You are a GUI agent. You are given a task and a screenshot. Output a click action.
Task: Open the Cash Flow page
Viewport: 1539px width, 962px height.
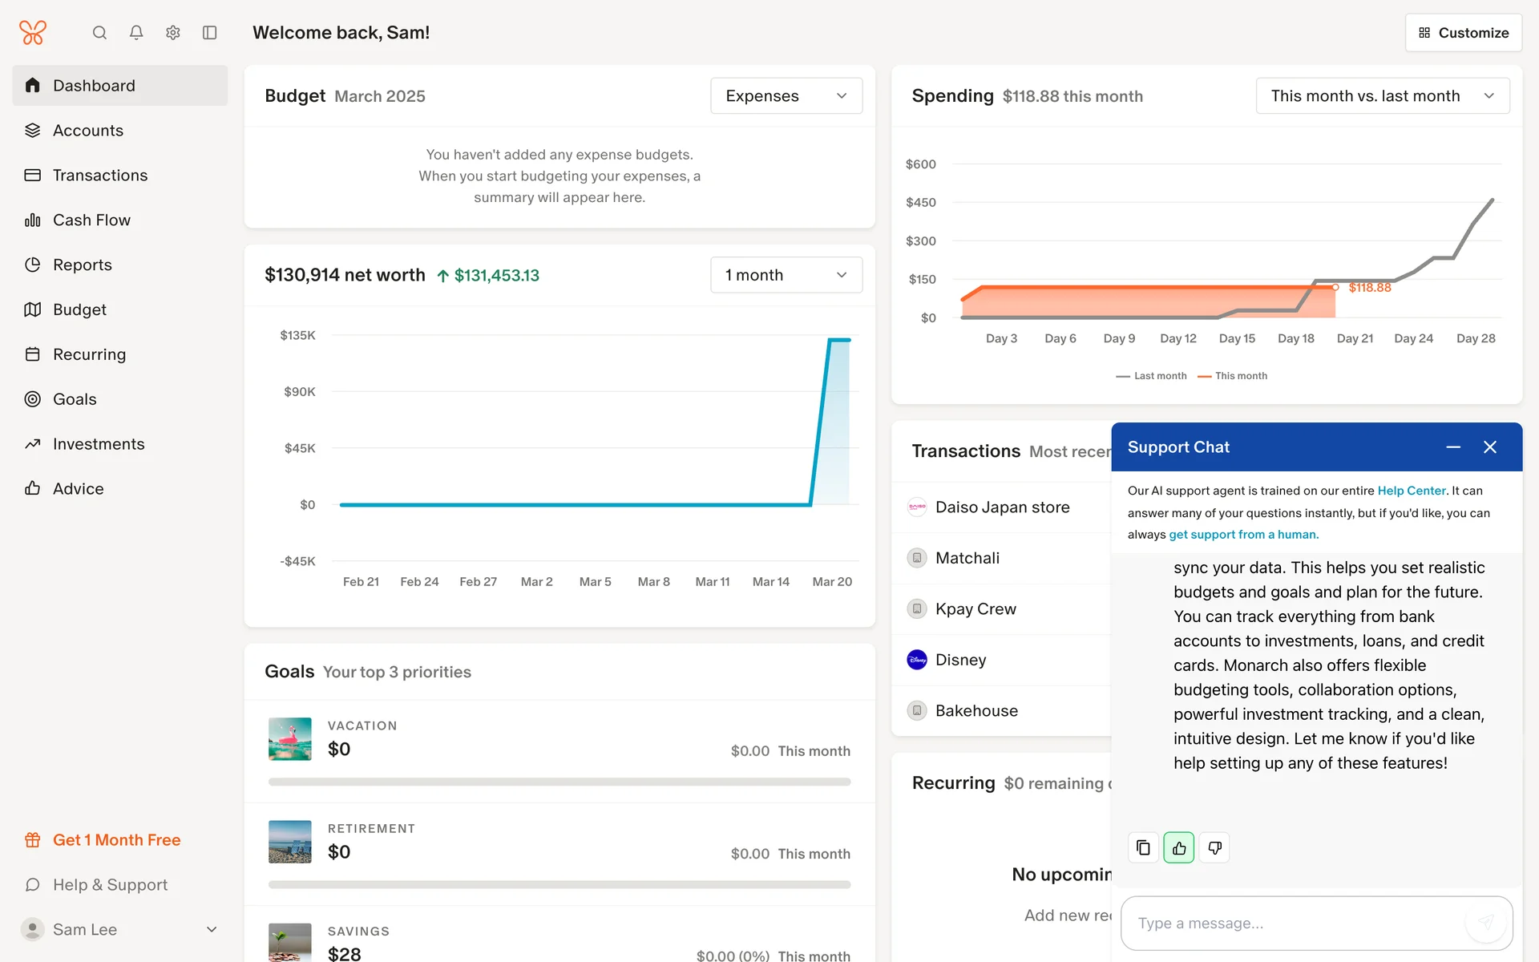pyautogui.click(x=91, y=220)
